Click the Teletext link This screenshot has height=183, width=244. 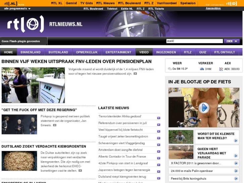[x=112, y=9]
